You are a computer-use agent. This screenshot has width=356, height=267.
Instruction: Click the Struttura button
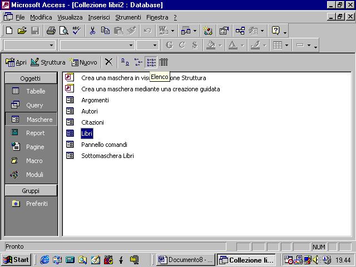pos(48,62)
